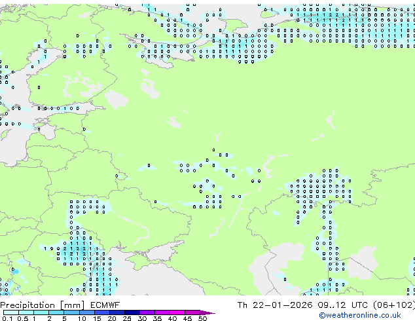The height and width of the screenshot is (321, 415).
Task: Click the "0.1" legend value
Action: coord(7,318)
